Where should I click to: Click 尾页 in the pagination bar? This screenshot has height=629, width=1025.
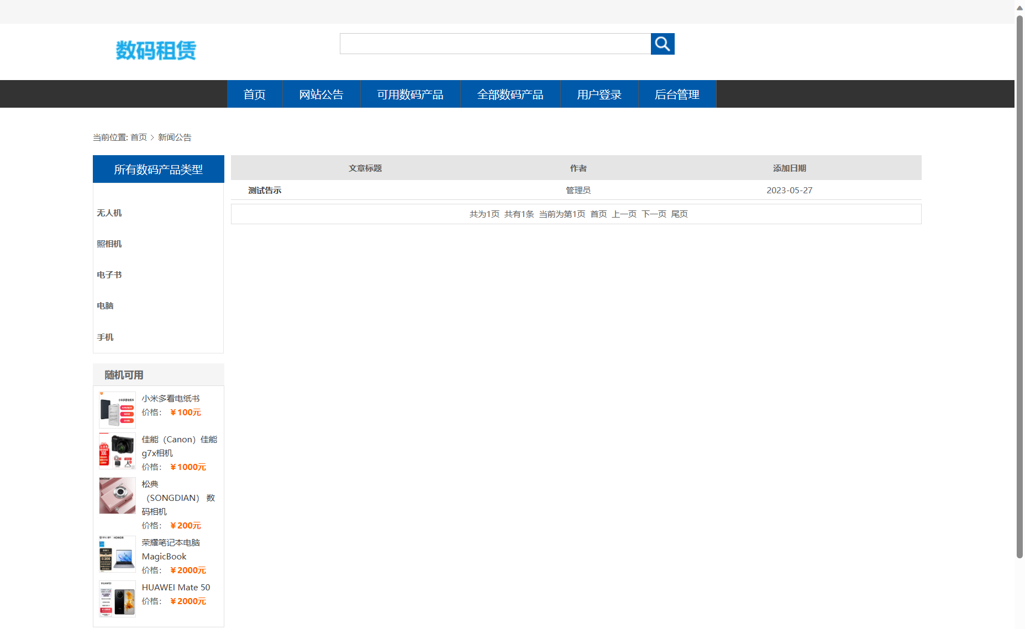[679, 214]
